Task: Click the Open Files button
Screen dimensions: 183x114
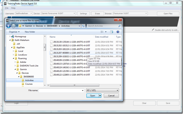Action: [168, 14]
